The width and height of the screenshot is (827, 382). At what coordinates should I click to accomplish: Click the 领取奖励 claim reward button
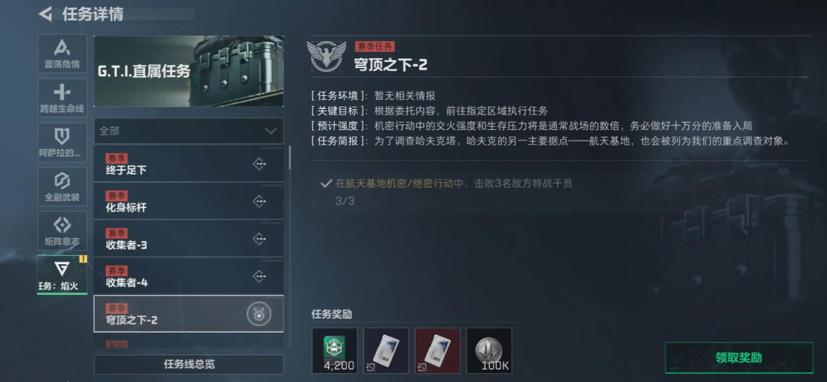coord(738,358)
